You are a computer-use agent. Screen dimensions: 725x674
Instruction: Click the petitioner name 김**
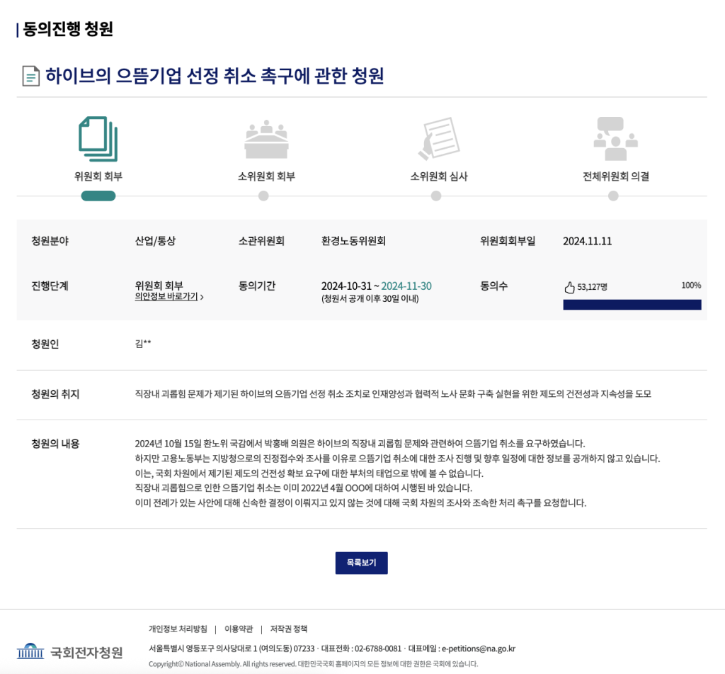[143, 344]
